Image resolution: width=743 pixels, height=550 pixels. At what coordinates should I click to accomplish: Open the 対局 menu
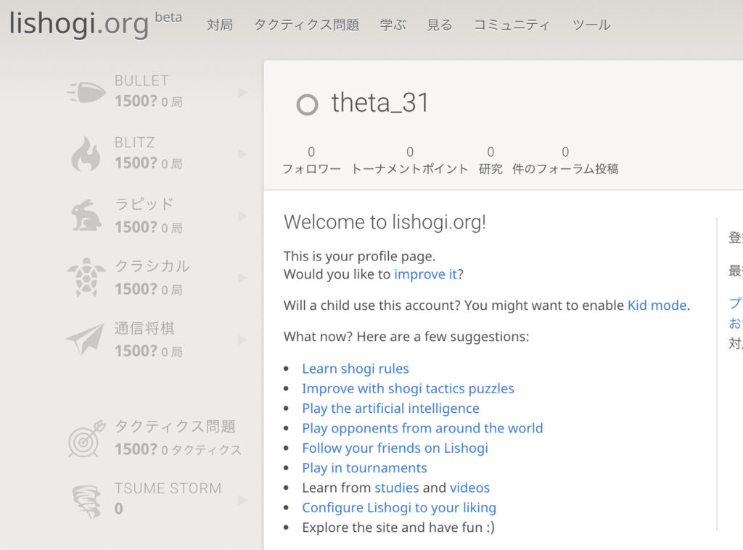click(x=220, y=25)
